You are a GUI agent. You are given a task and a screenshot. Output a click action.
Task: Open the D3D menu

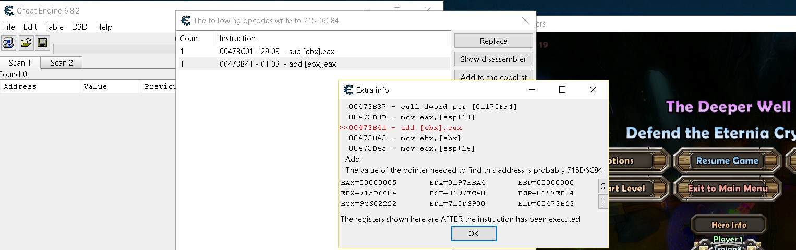(79, 27)
